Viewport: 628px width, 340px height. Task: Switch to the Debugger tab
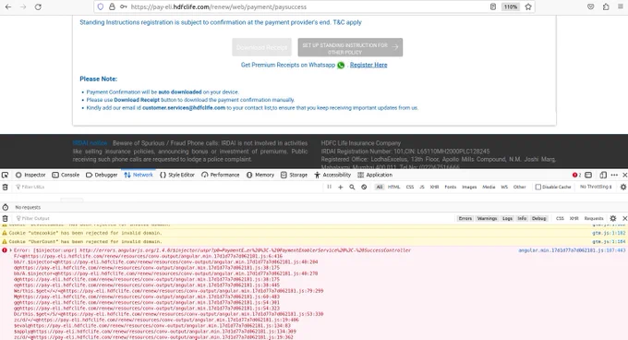click(102, 175)
